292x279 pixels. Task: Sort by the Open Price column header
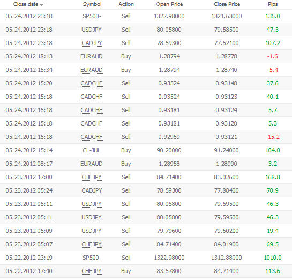pos(169,4)
